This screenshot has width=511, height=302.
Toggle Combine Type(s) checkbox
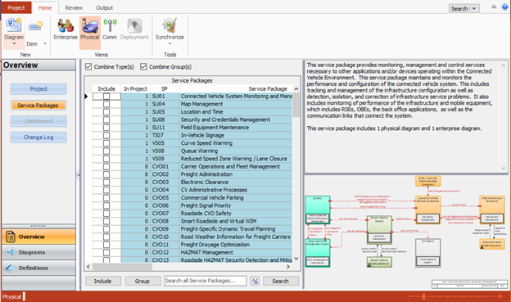(x=88, y=67)
